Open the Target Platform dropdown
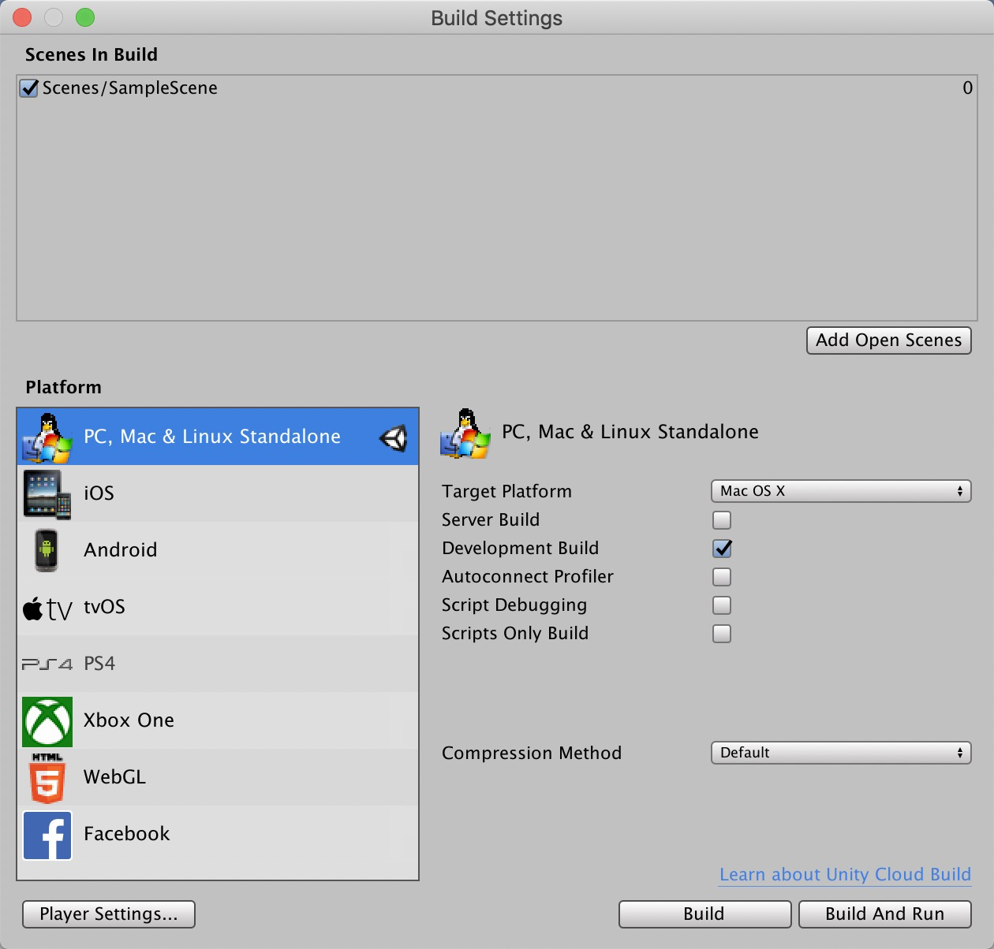This screenshot has width=994, height=949. point(841,491)
